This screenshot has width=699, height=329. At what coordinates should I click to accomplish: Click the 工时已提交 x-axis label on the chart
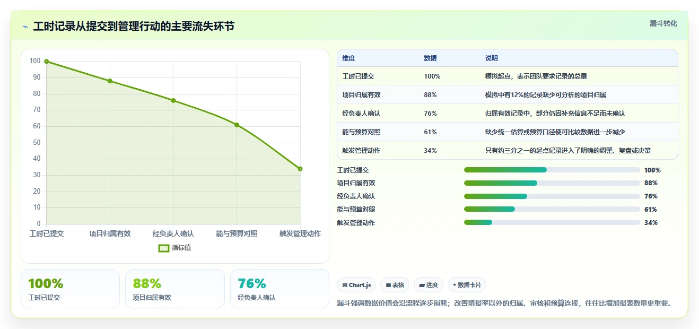tap(47, 233)
